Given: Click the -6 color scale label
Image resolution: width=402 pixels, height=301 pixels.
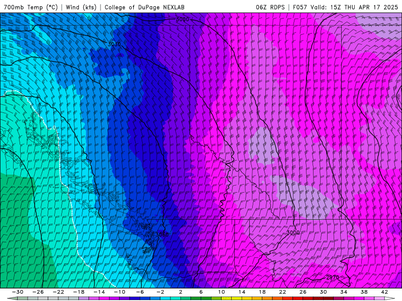Looking at the screenshot, I should coord(140,292).
